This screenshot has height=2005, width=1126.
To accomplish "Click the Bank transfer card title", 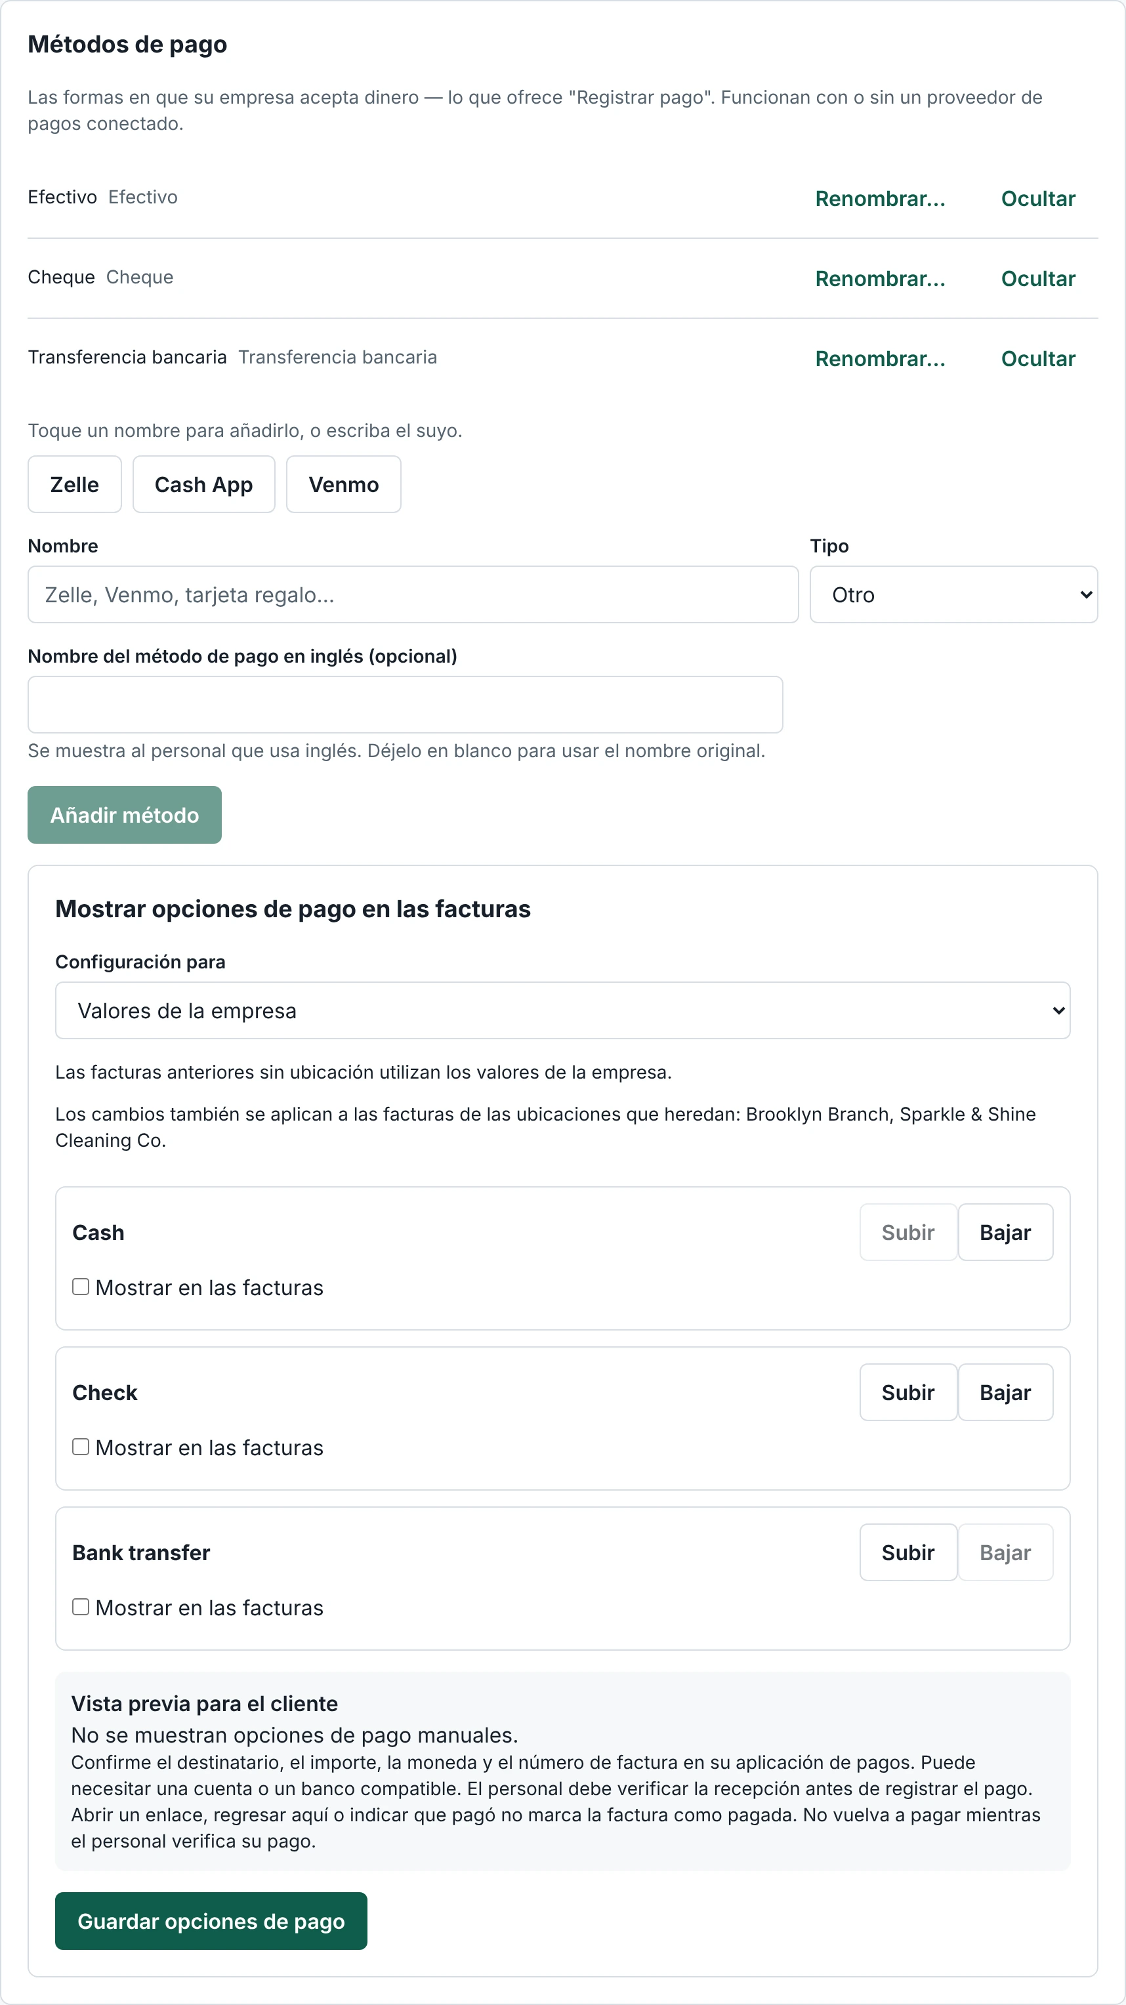I will tap(141, 1553).
